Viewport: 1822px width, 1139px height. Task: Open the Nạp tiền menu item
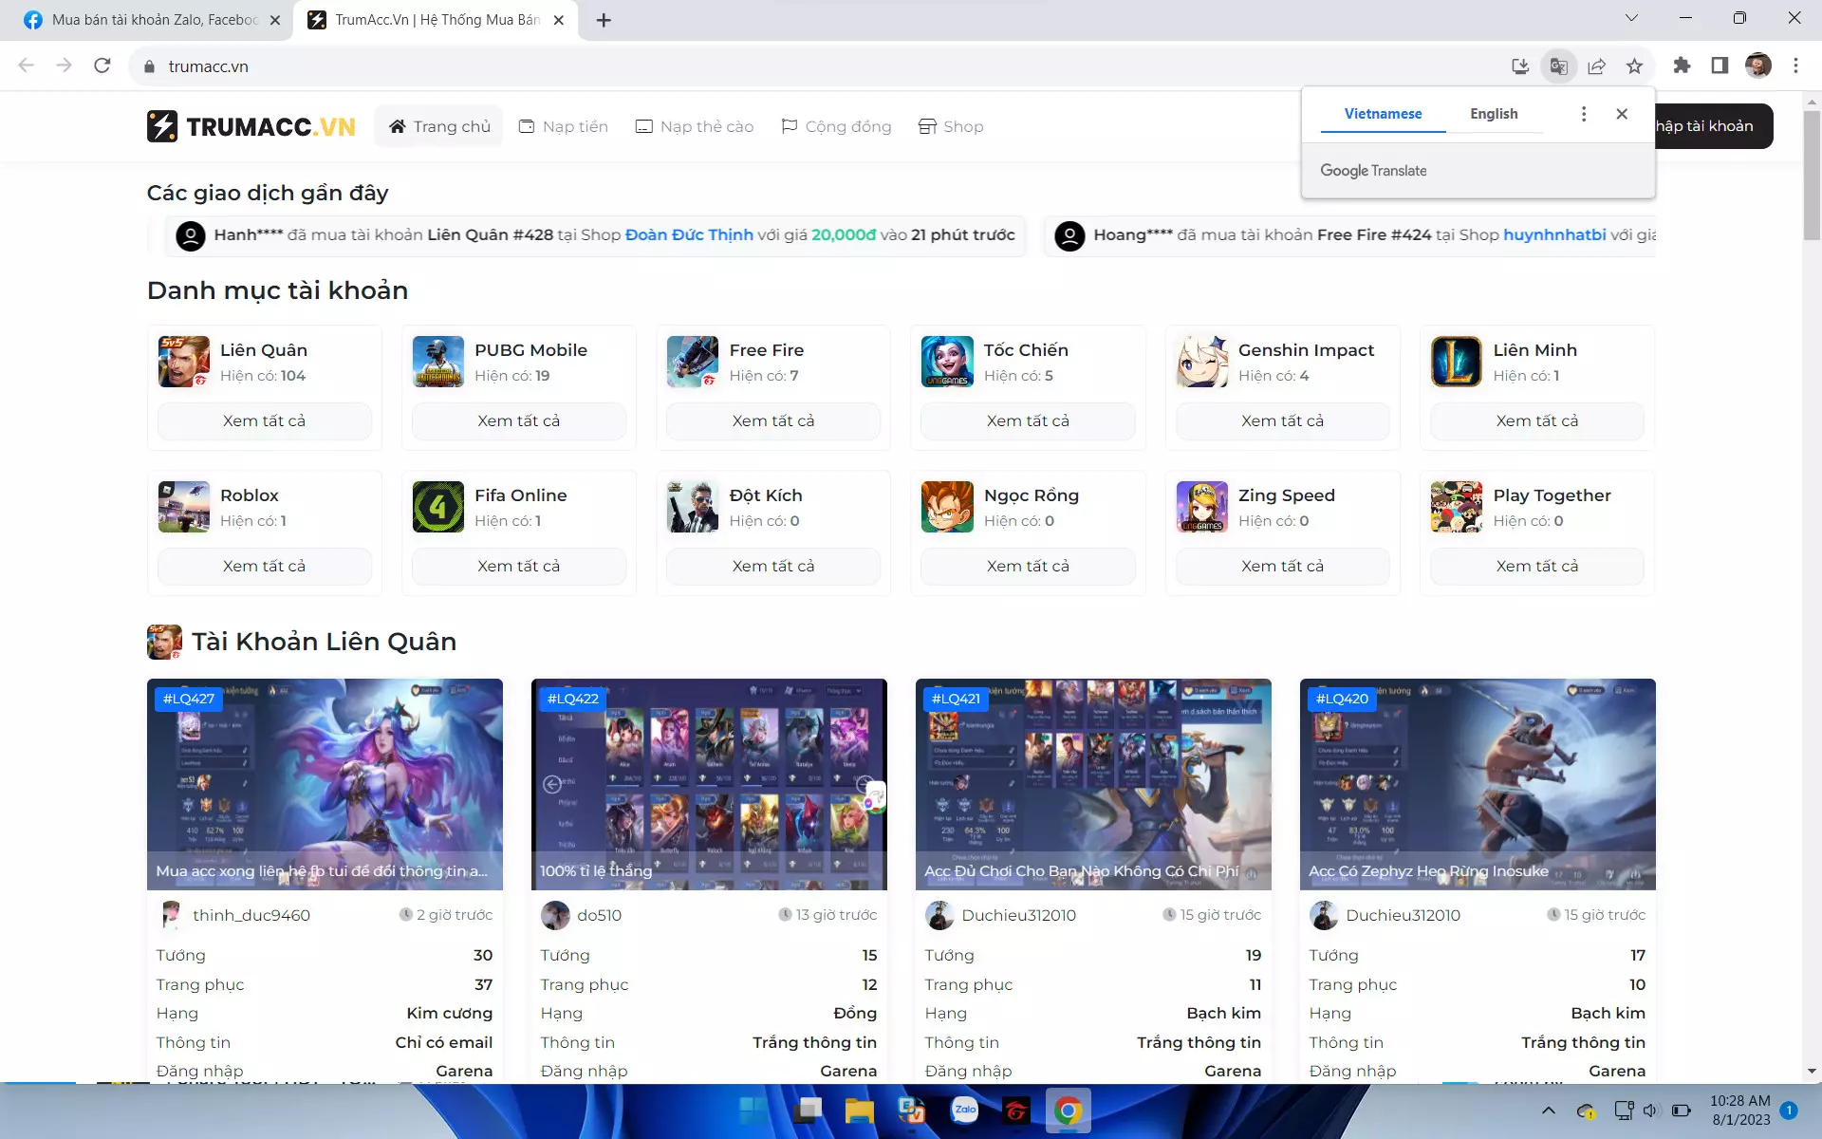[564, 126]
